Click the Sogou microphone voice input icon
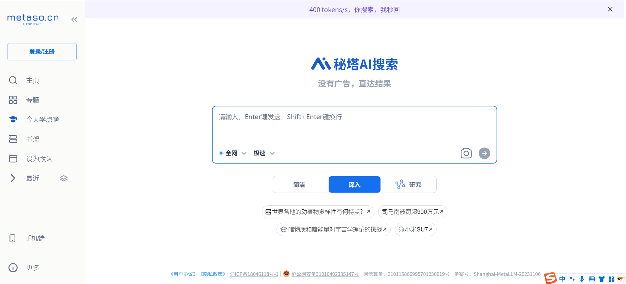Screen dimensions: 626x284 582,279
